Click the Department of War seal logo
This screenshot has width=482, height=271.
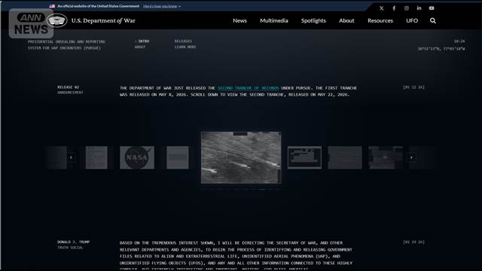click(x=57, y=20)
